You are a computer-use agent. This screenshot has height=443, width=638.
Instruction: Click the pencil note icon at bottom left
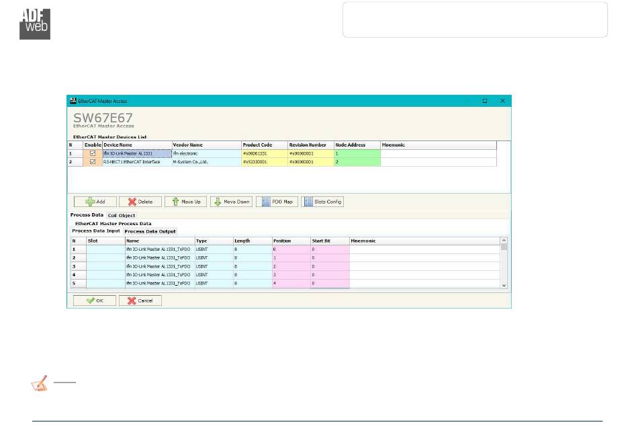[x=40, y=383]
